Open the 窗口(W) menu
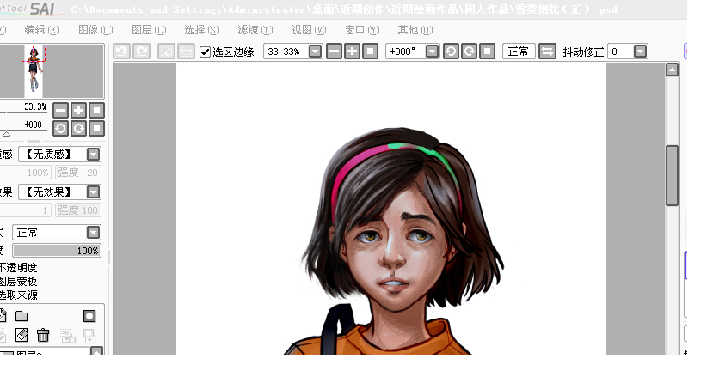The height and width of the screenshot is (383, 713). 362,30
